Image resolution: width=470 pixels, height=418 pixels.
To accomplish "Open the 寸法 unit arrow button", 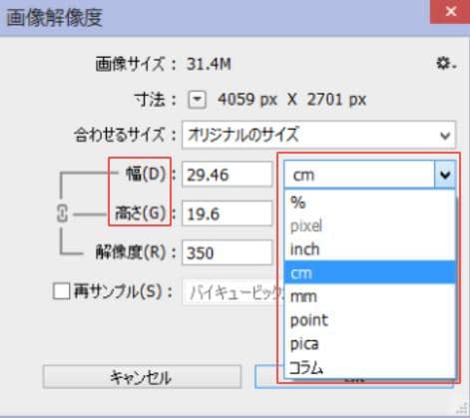I will pos(197,100).
